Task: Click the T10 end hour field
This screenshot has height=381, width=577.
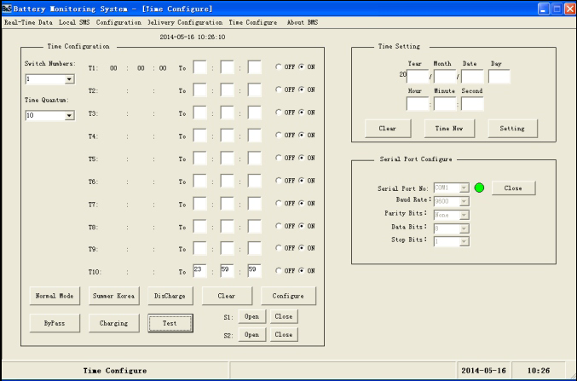Action: point(201,270)
